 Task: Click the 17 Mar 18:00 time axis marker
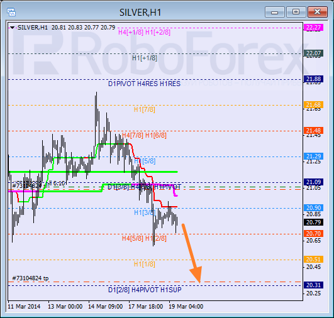(146, 307)
